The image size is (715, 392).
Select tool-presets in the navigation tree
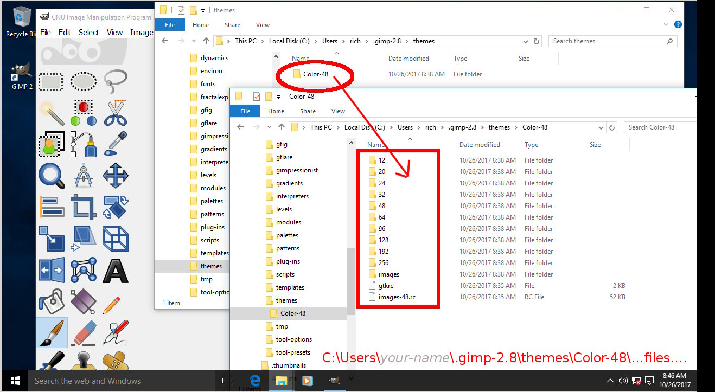(293, 352)
